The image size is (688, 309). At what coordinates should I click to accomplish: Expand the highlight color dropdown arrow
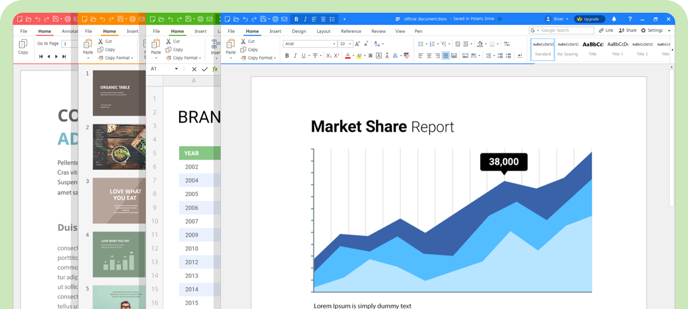pos(364,56)
